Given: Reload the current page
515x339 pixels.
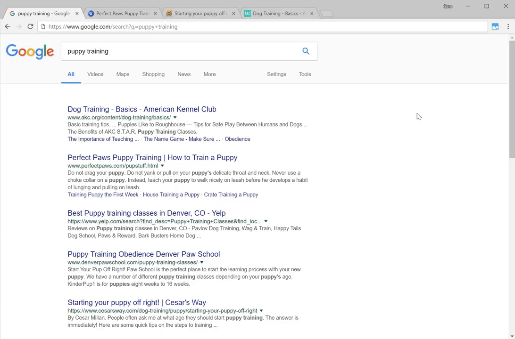Looking at the screenshot, I should click(30, 26).
